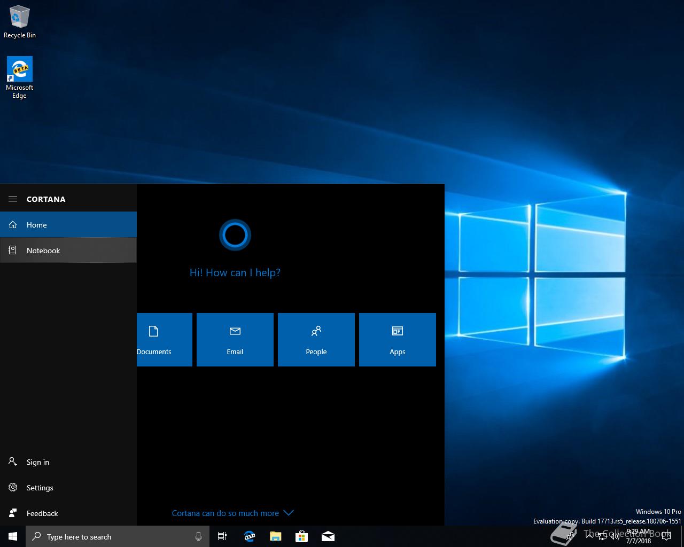The height and width of the screenshot is (547, 684).
Task: Open the Windows Start menu
Action: pyautogui.click(x=13, y=536)
